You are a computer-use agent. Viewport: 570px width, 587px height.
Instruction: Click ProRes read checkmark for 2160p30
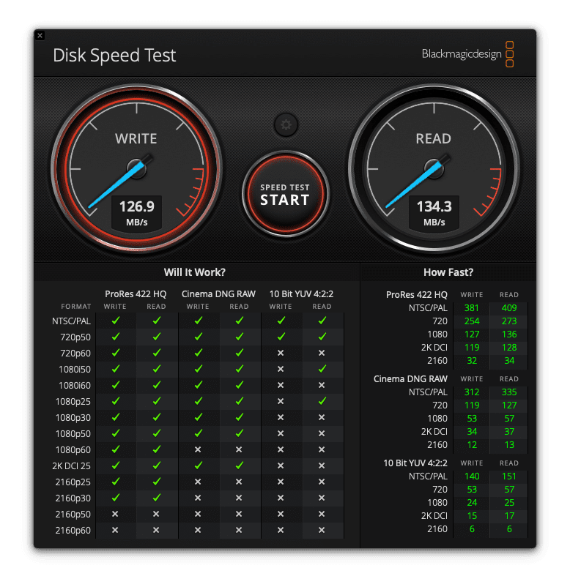pos(157,498)
